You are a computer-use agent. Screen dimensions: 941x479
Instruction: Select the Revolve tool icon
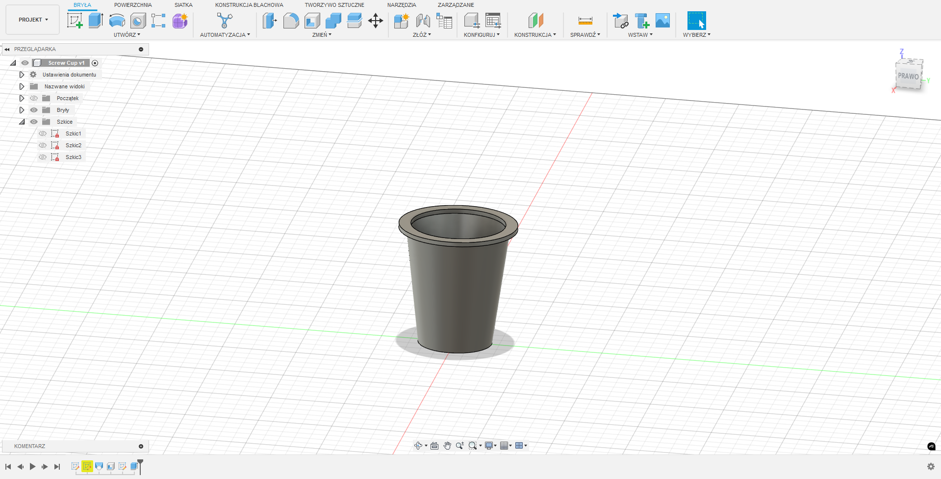coord(117,21)
